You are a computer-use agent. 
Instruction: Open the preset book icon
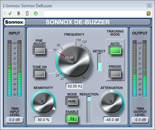pos(149,13)
